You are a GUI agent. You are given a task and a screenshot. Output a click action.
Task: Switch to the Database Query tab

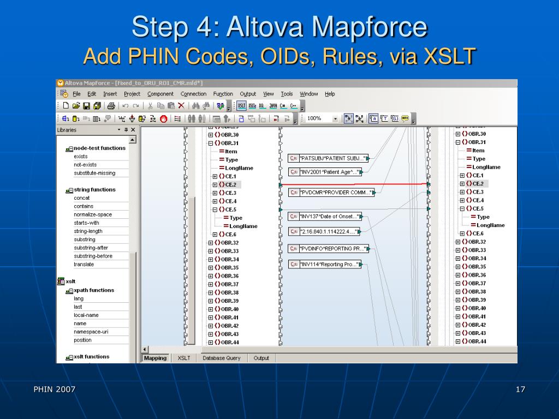pos(222,358)
